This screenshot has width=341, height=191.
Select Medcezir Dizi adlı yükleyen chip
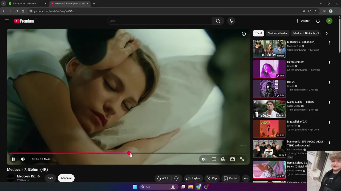(x=306, y=33)
